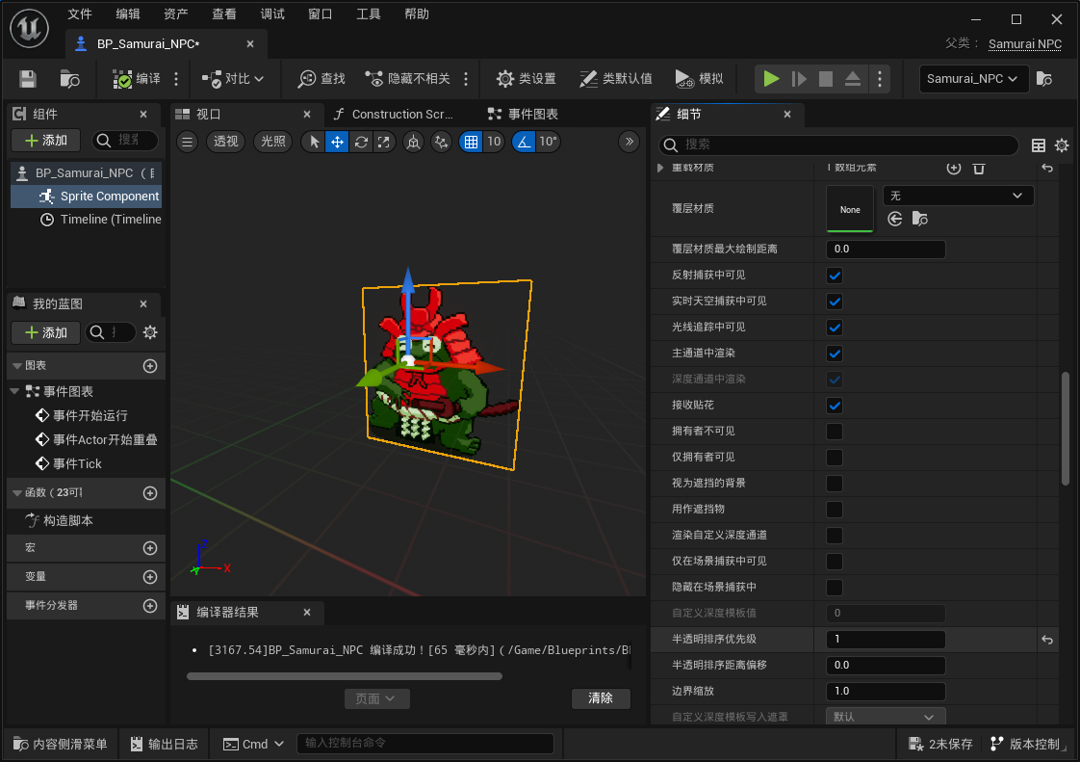The image size is (1080, 762).
Task: Switch to 事件图表 tab
Action: pyautogui.click(x=524, y=114)
